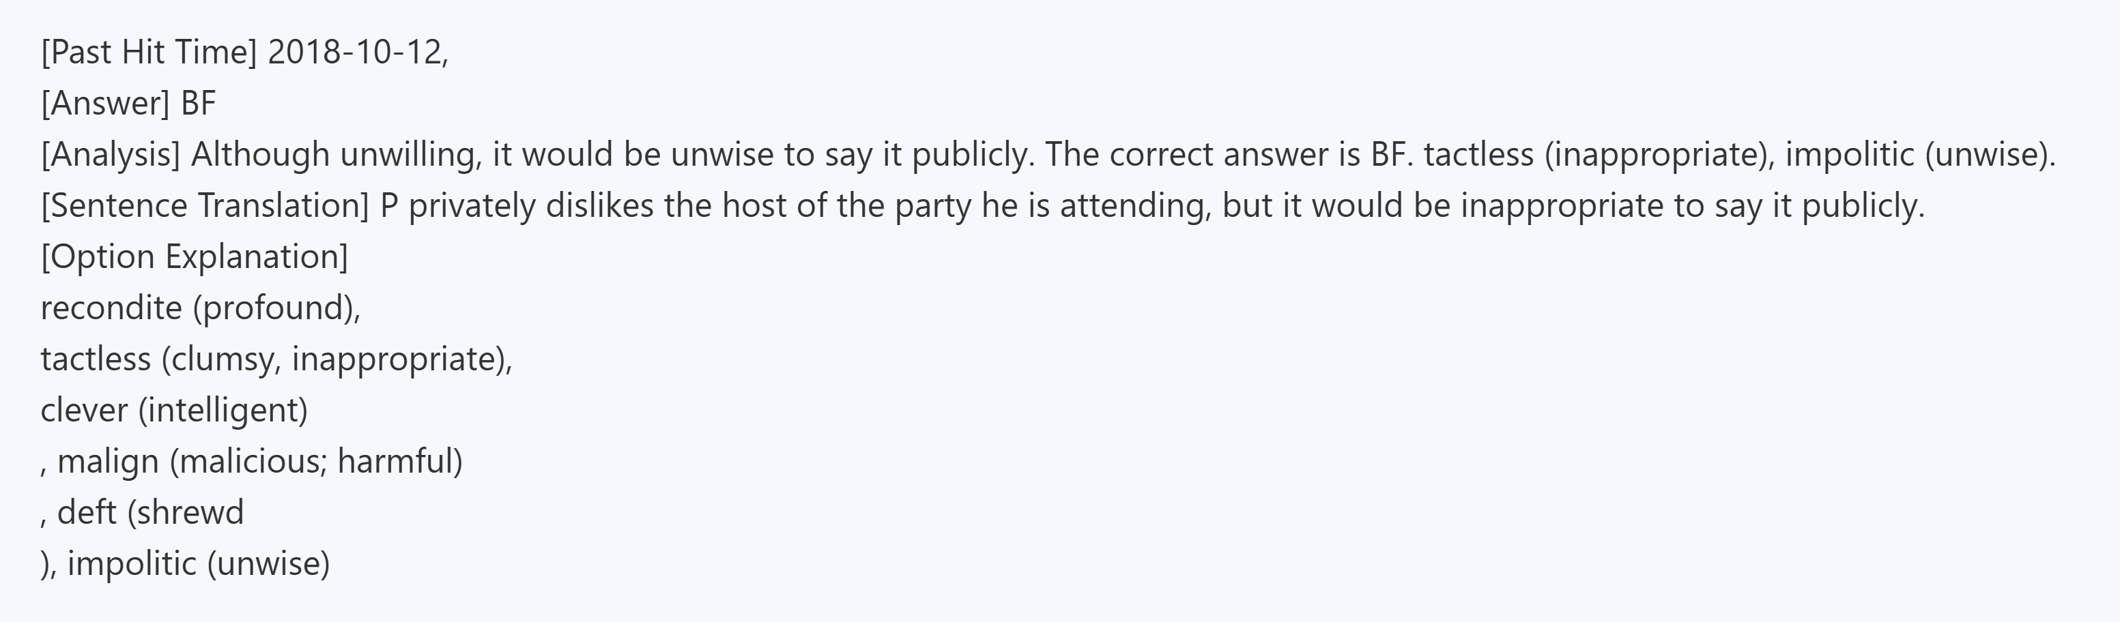Click the phrase 'Although unwilling' in the analysis
Screen dimensions: 2120x622
(x=336, y=155)
